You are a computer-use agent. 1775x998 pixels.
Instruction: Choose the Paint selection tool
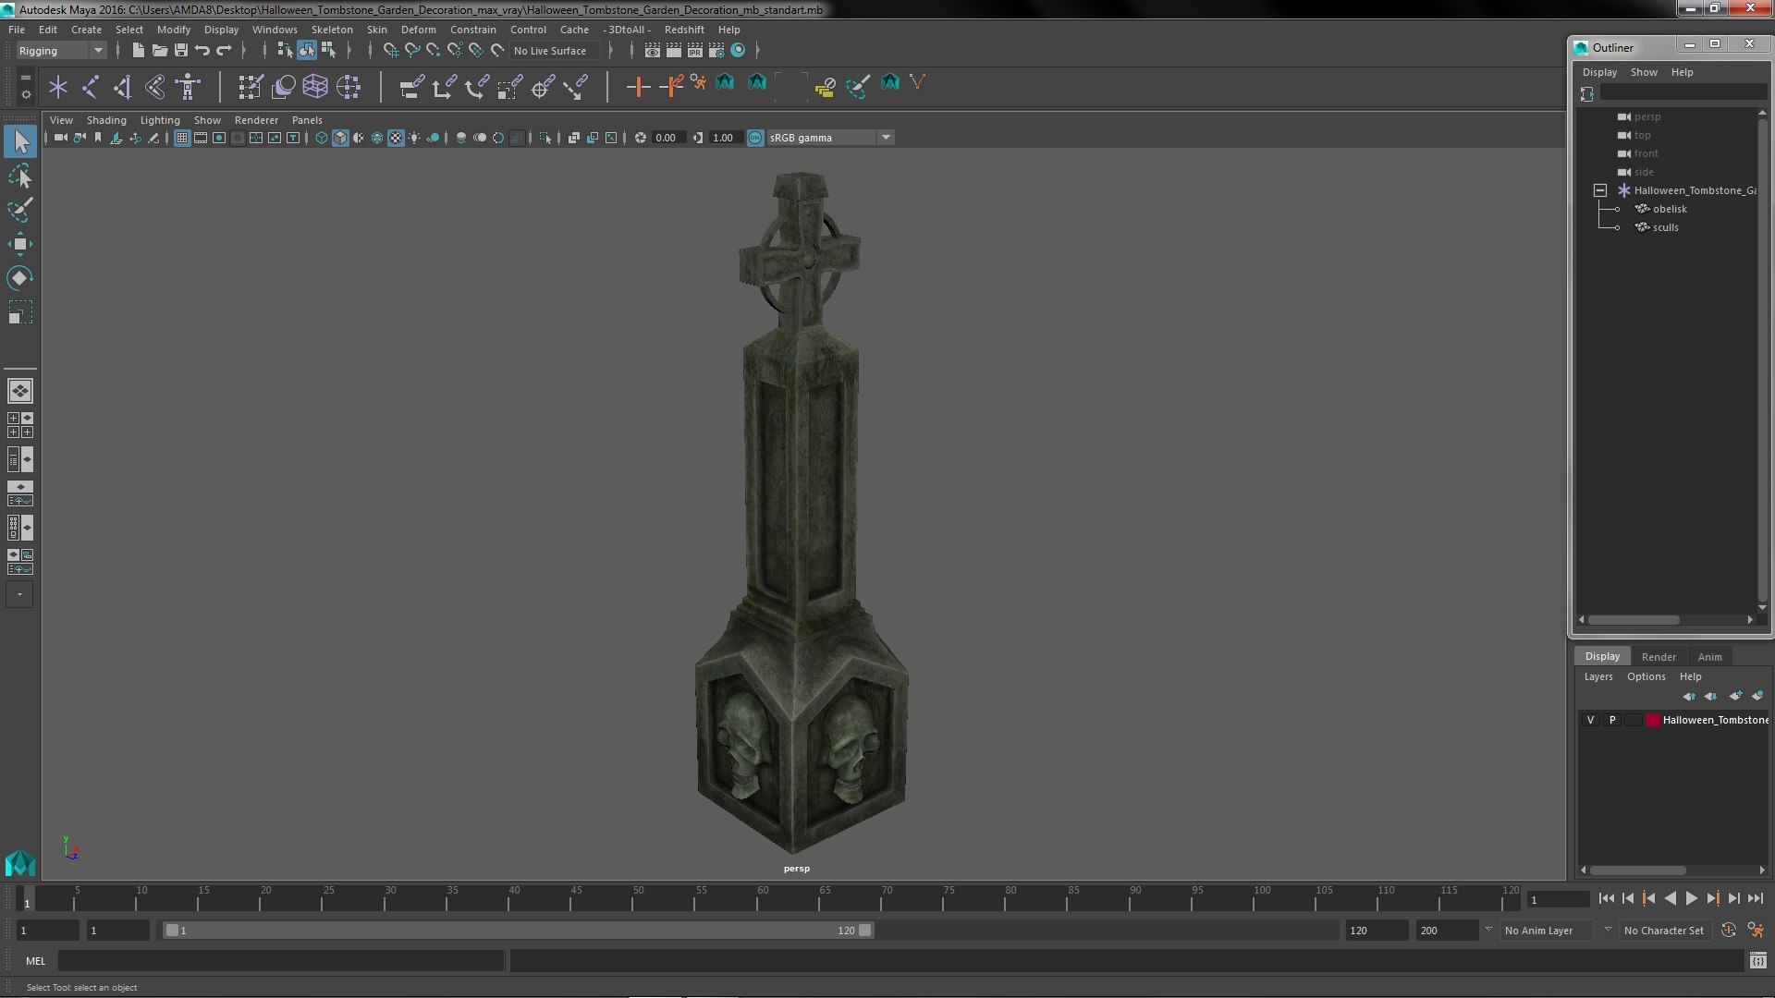(x=20, y=210)
